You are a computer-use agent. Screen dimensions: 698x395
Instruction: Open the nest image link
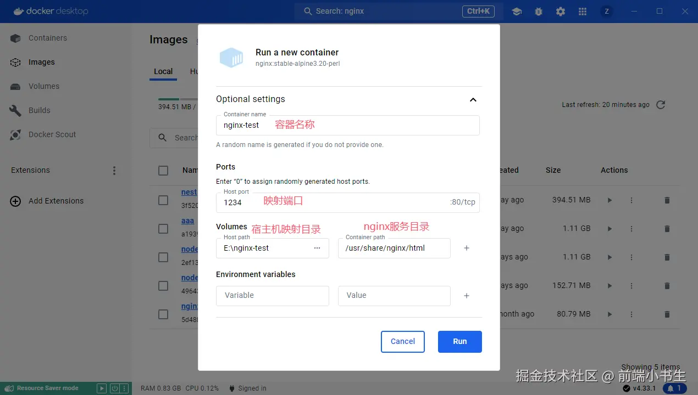[189, 193]
